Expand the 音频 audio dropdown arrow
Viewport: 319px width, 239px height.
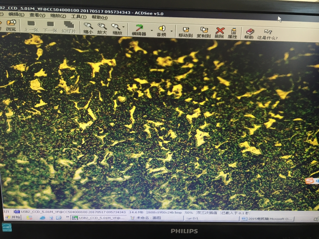coord(171,31)
